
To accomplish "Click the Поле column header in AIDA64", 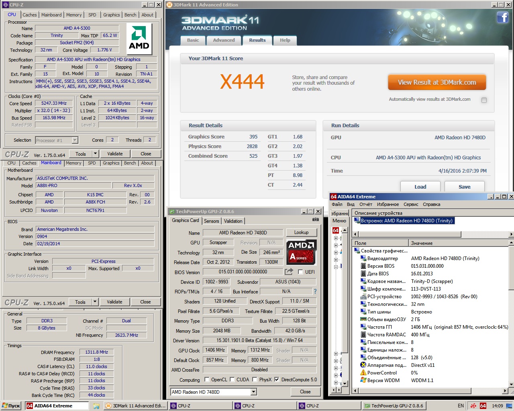I will [380, 243].
